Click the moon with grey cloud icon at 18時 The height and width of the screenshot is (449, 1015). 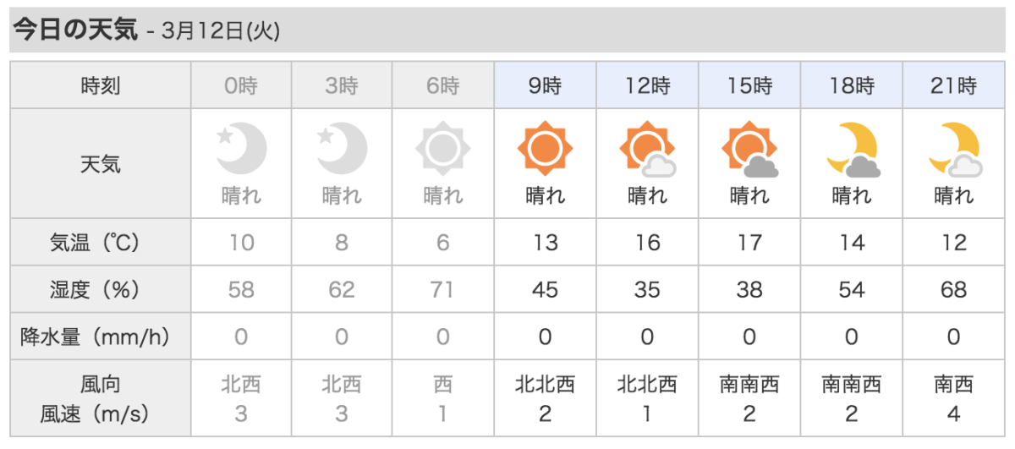[x=853, y=151]
